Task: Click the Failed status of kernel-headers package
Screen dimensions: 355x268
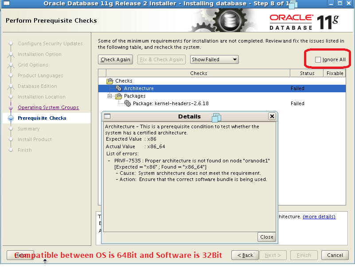Action: 297,104
